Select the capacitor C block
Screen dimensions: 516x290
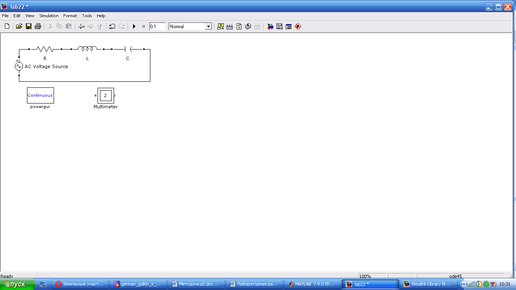click(x=127, y=49)
